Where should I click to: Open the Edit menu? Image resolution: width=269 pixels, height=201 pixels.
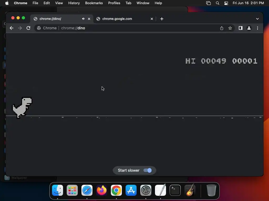[x=47, y=3]
